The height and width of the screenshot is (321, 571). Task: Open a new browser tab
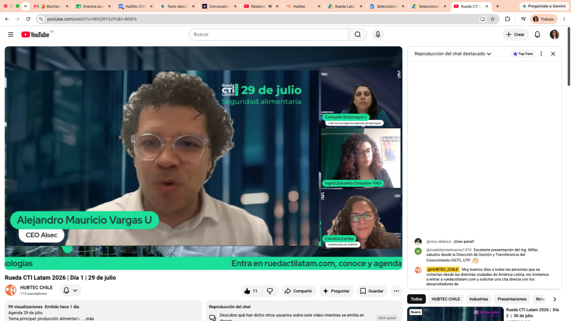pos(497,6)
